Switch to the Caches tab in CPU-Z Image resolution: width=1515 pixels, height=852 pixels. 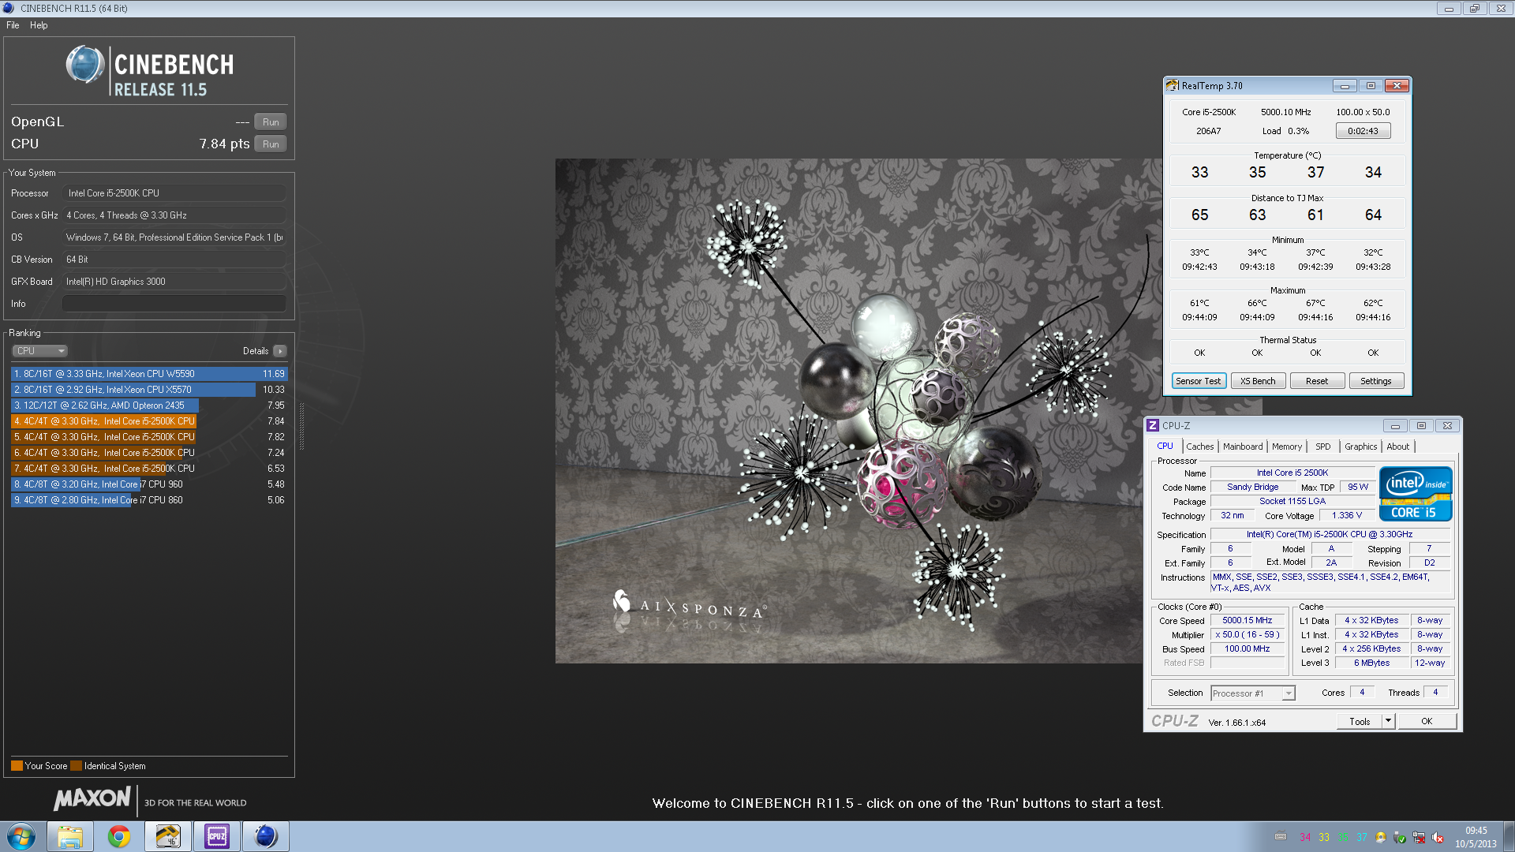point(1199,447)
